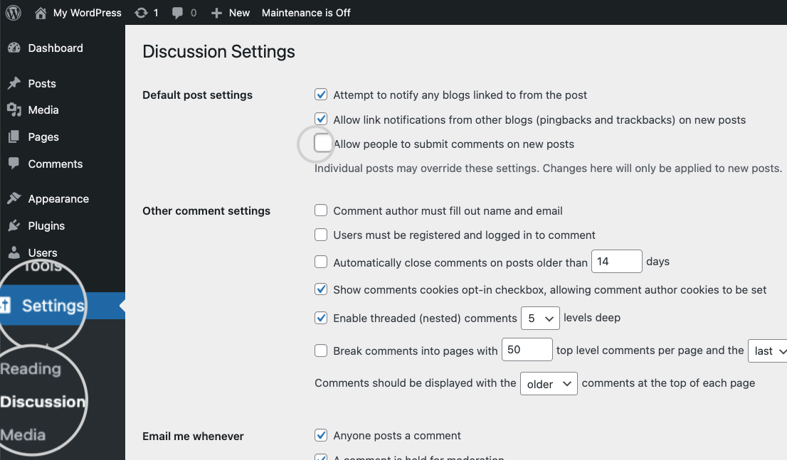Viewport: 787px width, 460px height.
Task: Click the plus icon next to New
Action: (216, 13)
